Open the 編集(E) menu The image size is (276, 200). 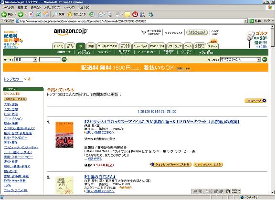(x=22, y=8)
